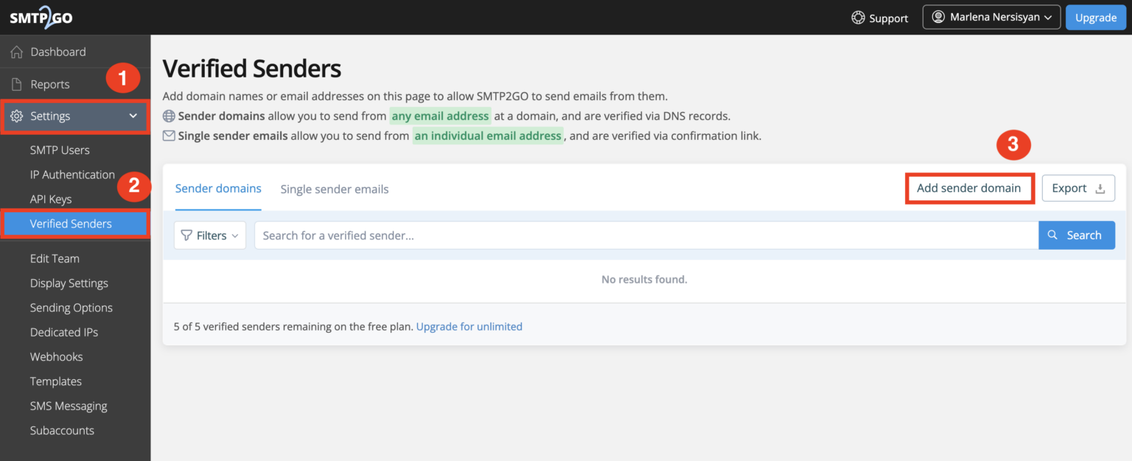Click the globe icon next to Support

coord(857,18)
